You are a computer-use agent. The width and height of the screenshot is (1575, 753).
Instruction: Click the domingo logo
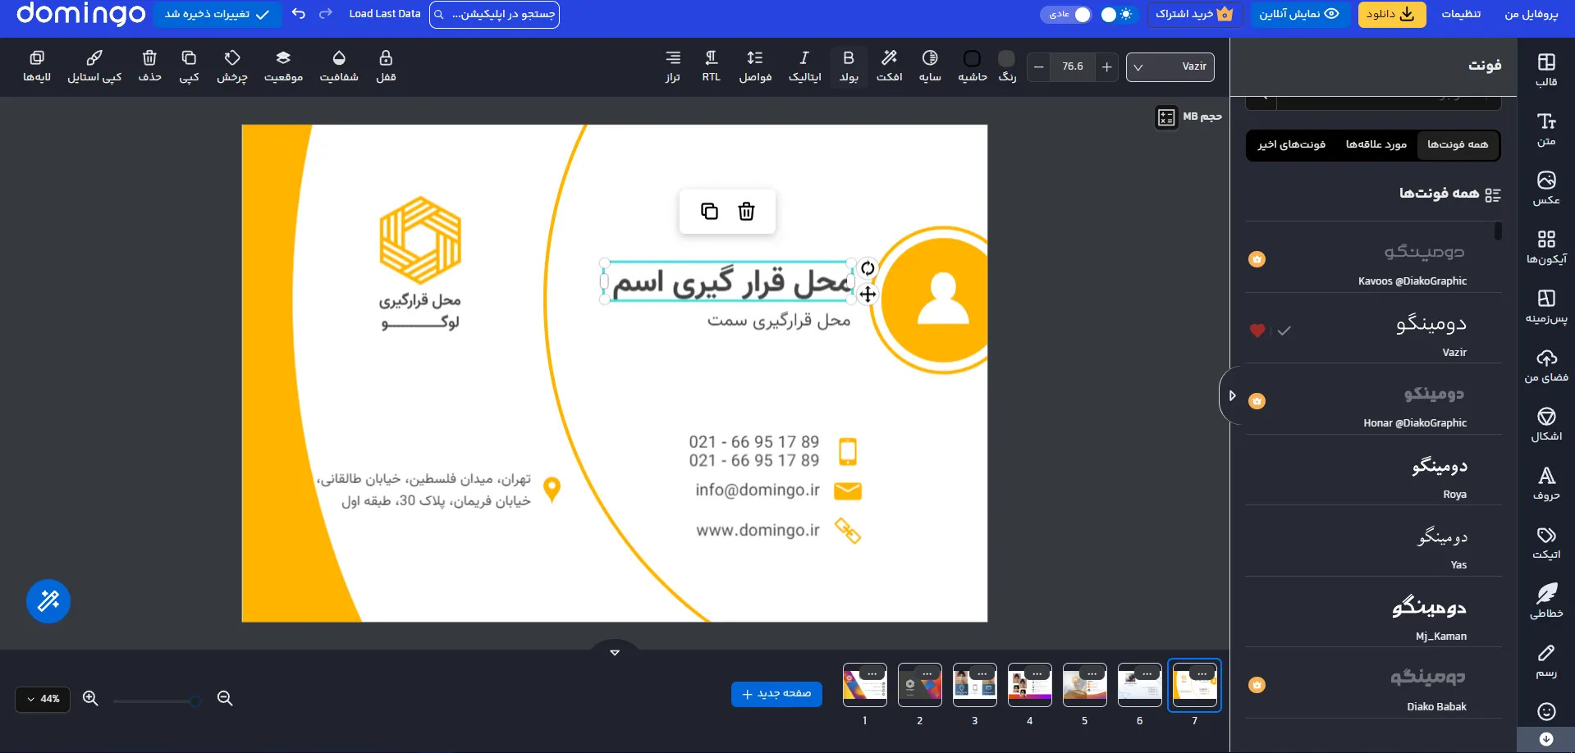80,14
